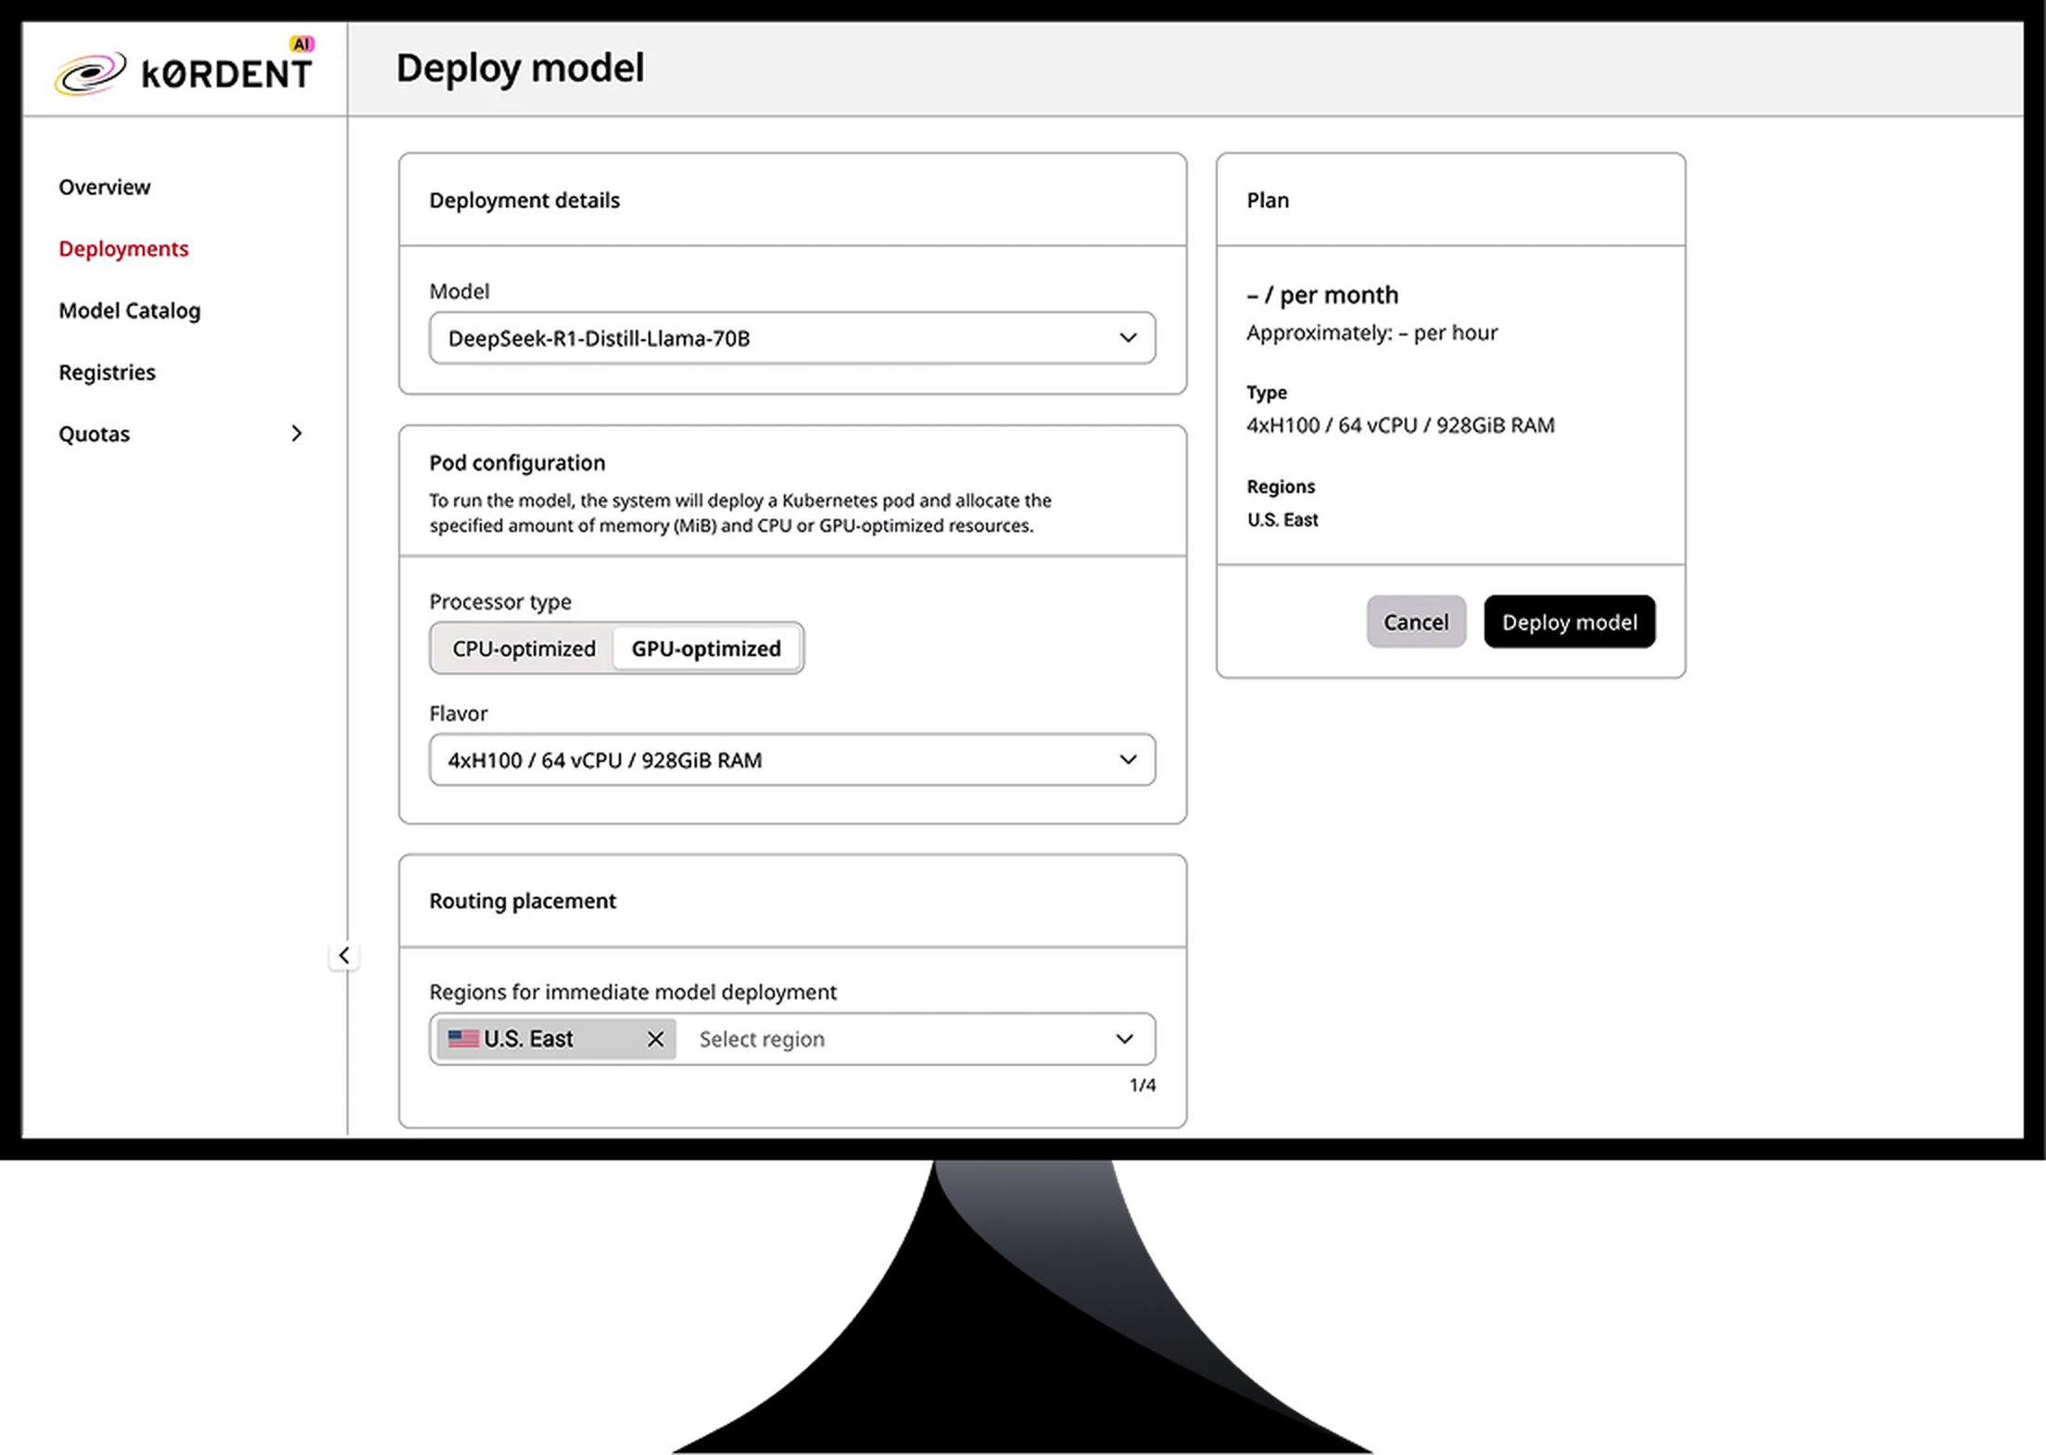Click the Processor type label
This screenshot has width=2046, height=1455.
(x=500, y=601)
